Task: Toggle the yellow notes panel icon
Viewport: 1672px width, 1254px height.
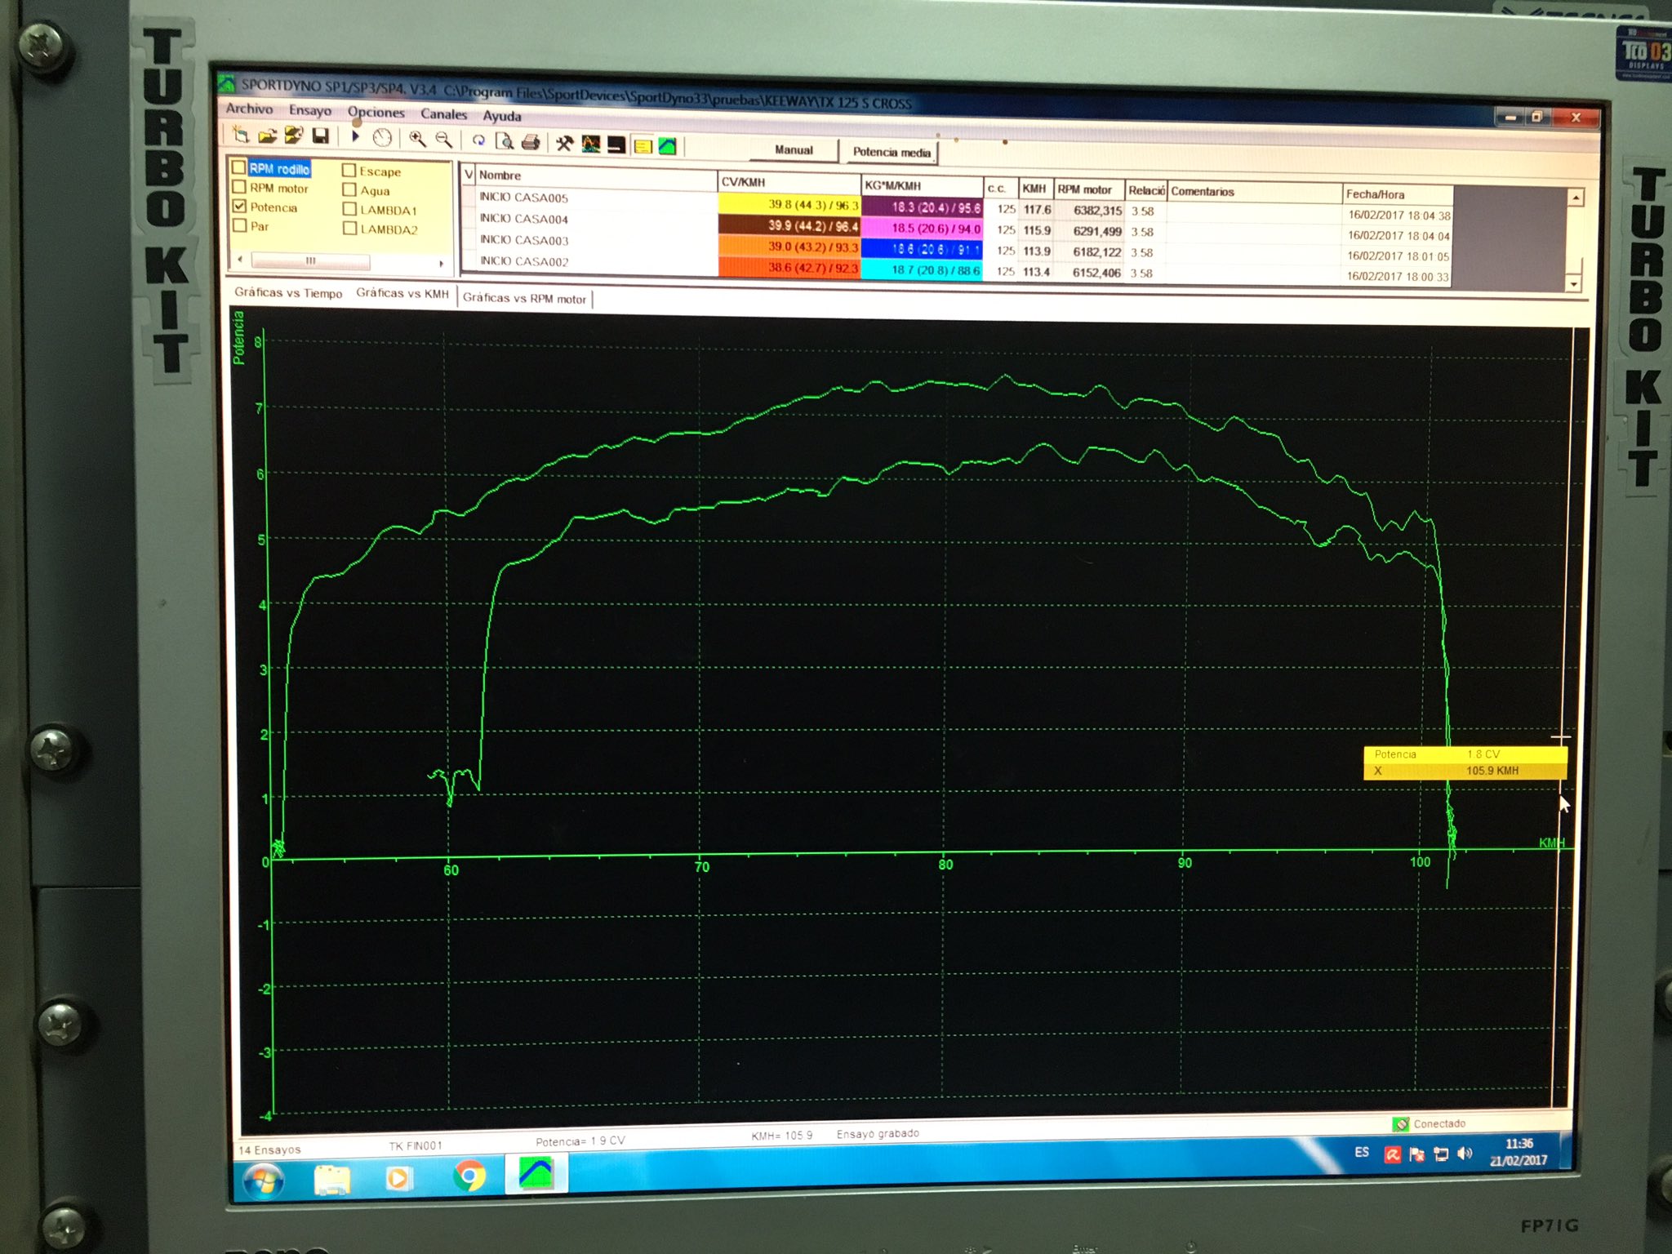Action: [x=643, y=146]
